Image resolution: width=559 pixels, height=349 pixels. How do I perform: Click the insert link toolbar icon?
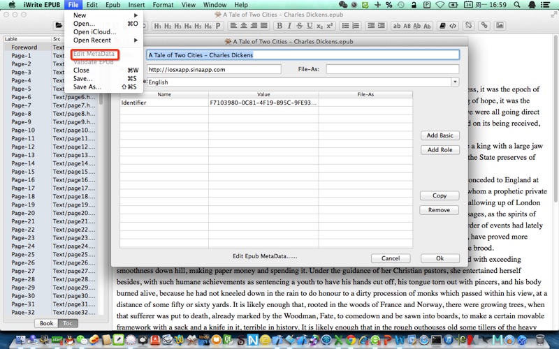pyautogui.click(x=484, y=26)
